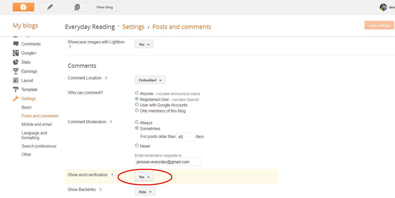Open the posts list icon button
Viewport: 395px width, 198px height.
point(77,7)
